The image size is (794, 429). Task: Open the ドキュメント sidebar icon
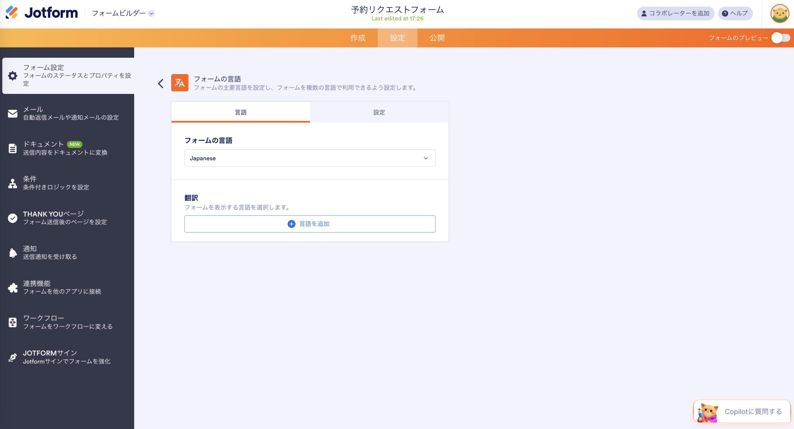click(x=12, y=148)
